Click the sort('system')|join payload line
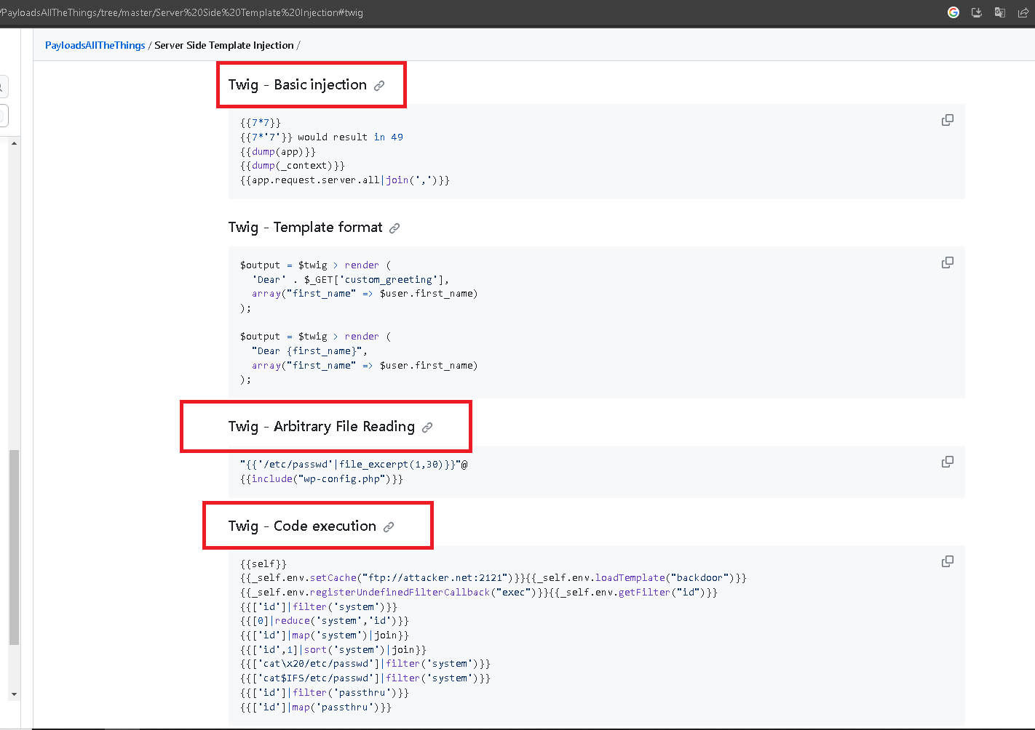The height and width of the screenshot is (730, 1035). [333, 650]
